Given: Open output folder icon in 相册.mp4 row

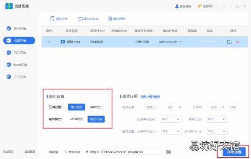Looking at the screenshot, I should click(229, 42).
